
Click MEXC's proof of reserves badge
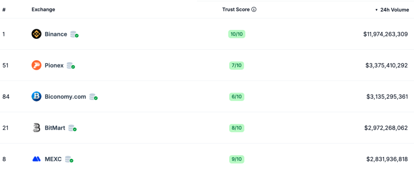click(x=69, y=159)
